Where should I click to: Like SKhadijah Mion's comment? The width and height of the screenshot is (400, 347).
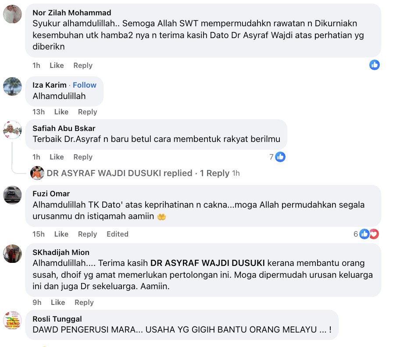tap(58, 302)
